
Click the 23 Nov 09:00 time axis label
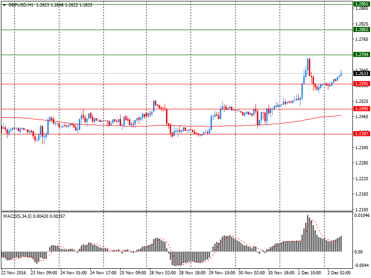pos(44,272)
